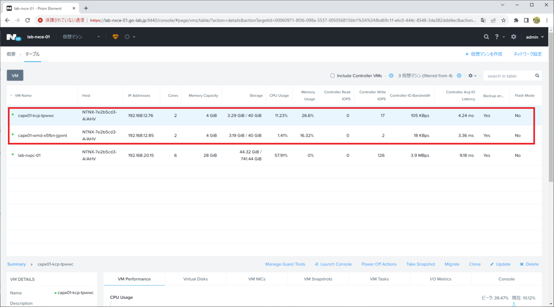Screen dimensions: 554x307
Task: Open the VM Performance tab
Action: point(134,279)
